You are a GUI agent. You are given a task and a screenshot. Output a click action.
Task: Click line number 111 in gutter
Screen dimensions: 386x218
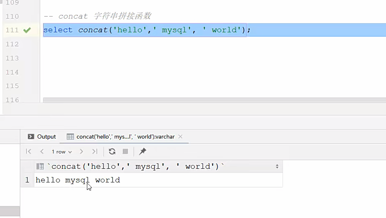point(12,30)
